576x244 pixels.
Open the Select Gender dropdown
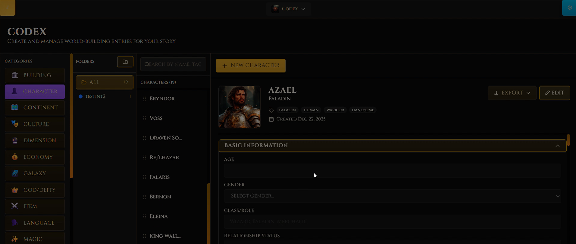point(392,196)
